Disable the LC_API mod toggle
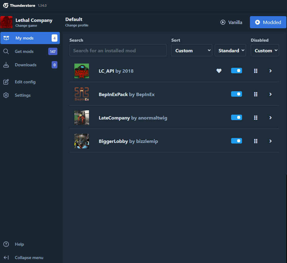The height and width of the screenshot is (263, 287). coord(237,71)
